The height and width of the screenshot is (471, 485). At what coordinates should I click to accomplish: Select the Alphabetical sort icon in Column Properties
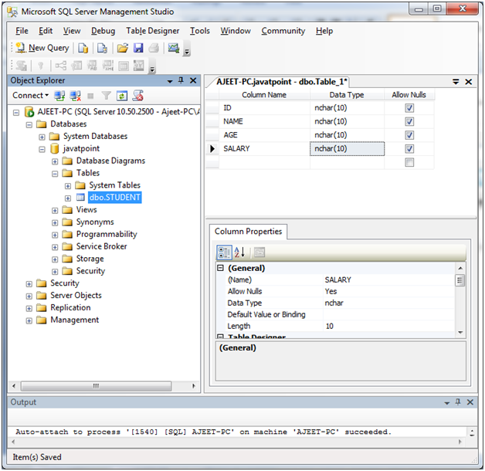click(239, 252)
